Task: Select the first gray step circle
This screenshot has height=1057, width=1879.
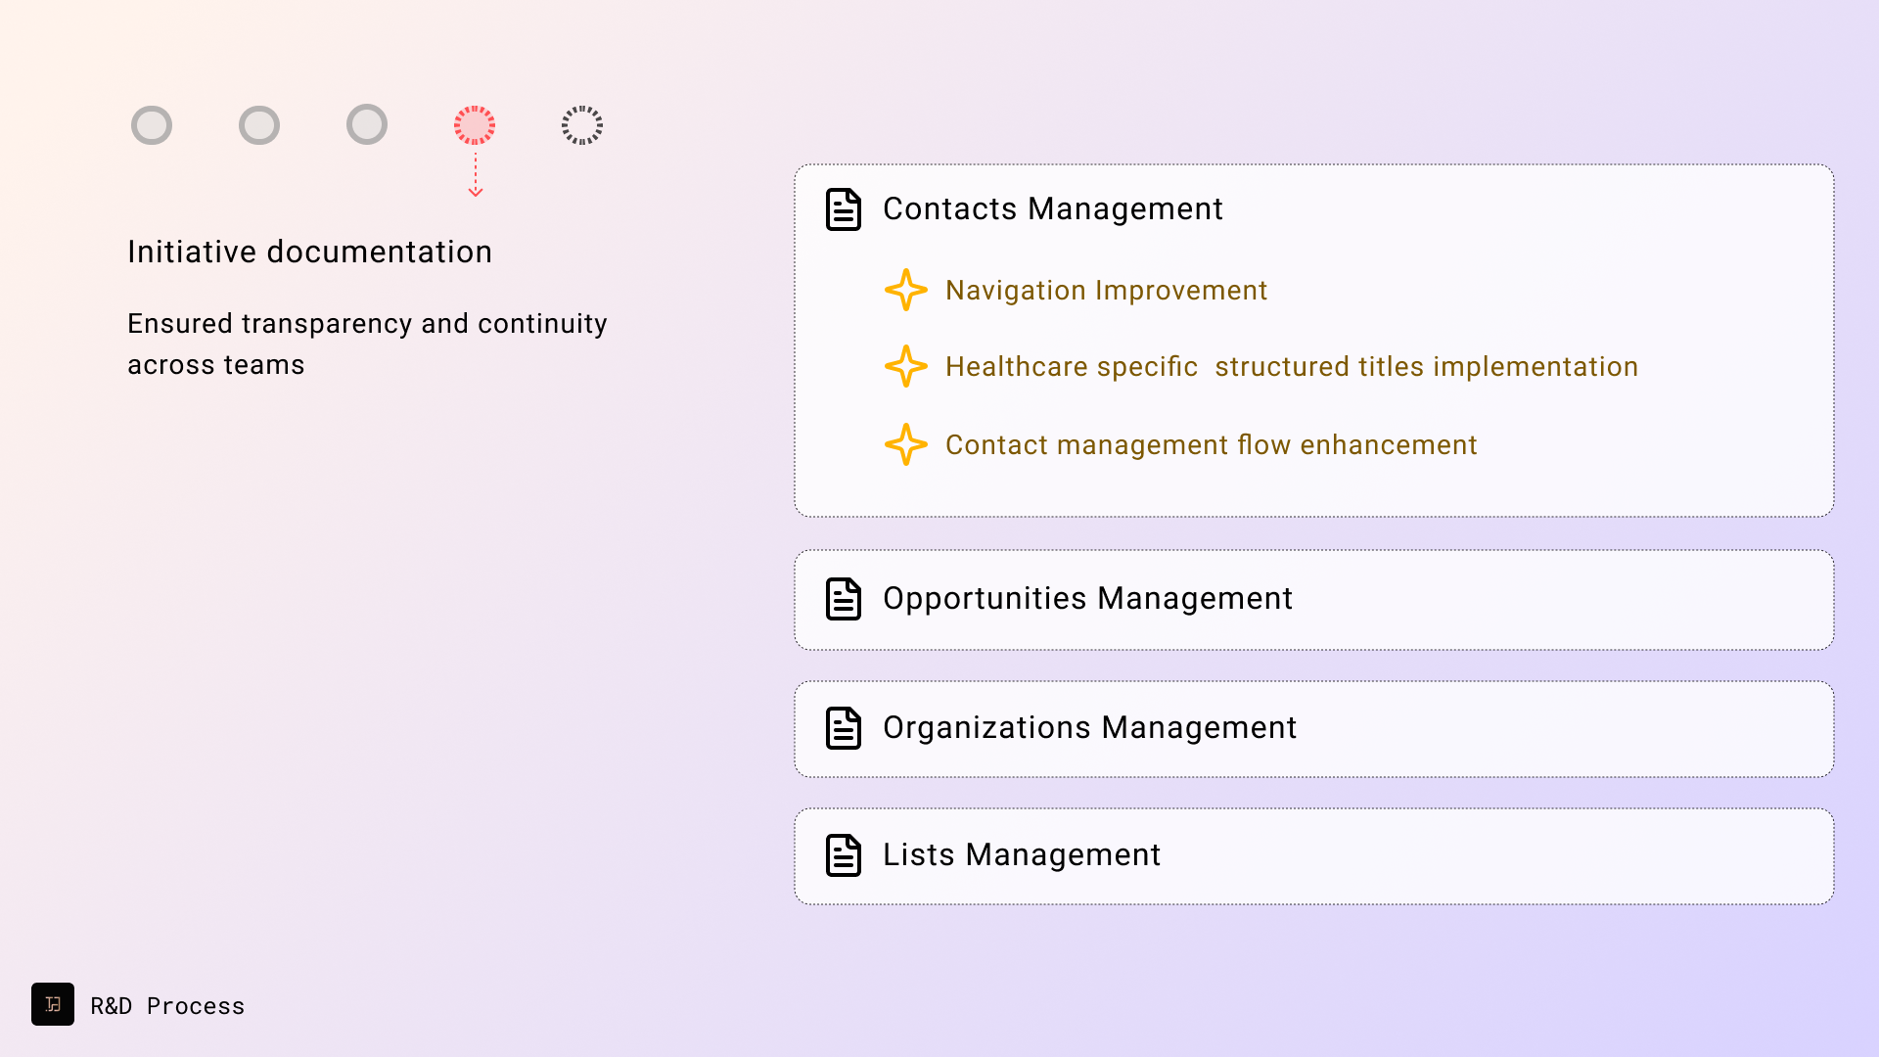Action: pyautogui.click(x=152, y=125)
